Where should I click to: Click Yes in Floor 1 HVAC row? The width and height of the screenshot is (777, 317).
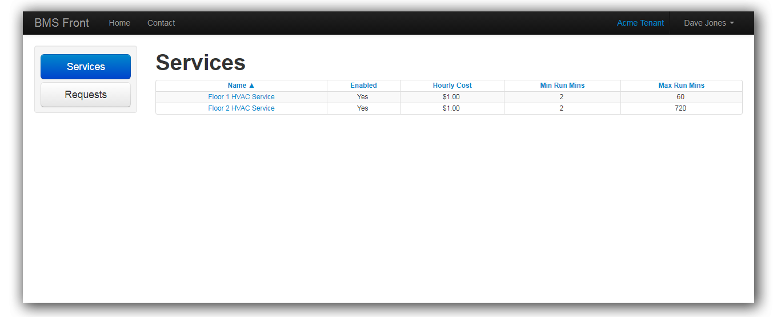(x=363, y=97)
